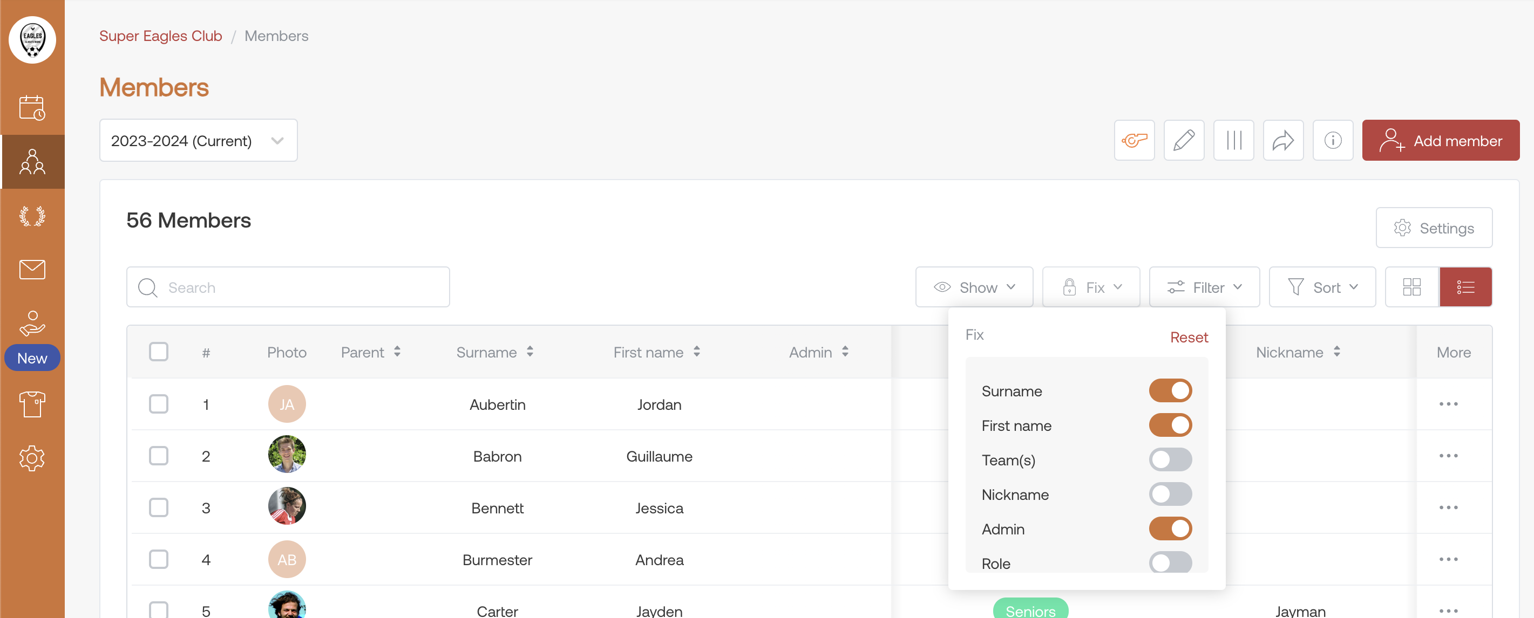
Task: Switch to list view
Action: [x=1465, y=287]
